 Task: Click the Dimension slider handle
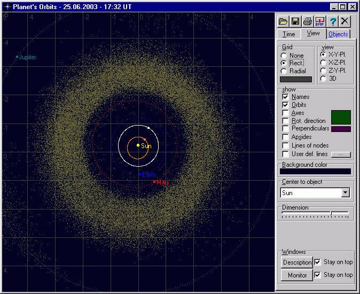pyautogui.click(x=331, y=213)
